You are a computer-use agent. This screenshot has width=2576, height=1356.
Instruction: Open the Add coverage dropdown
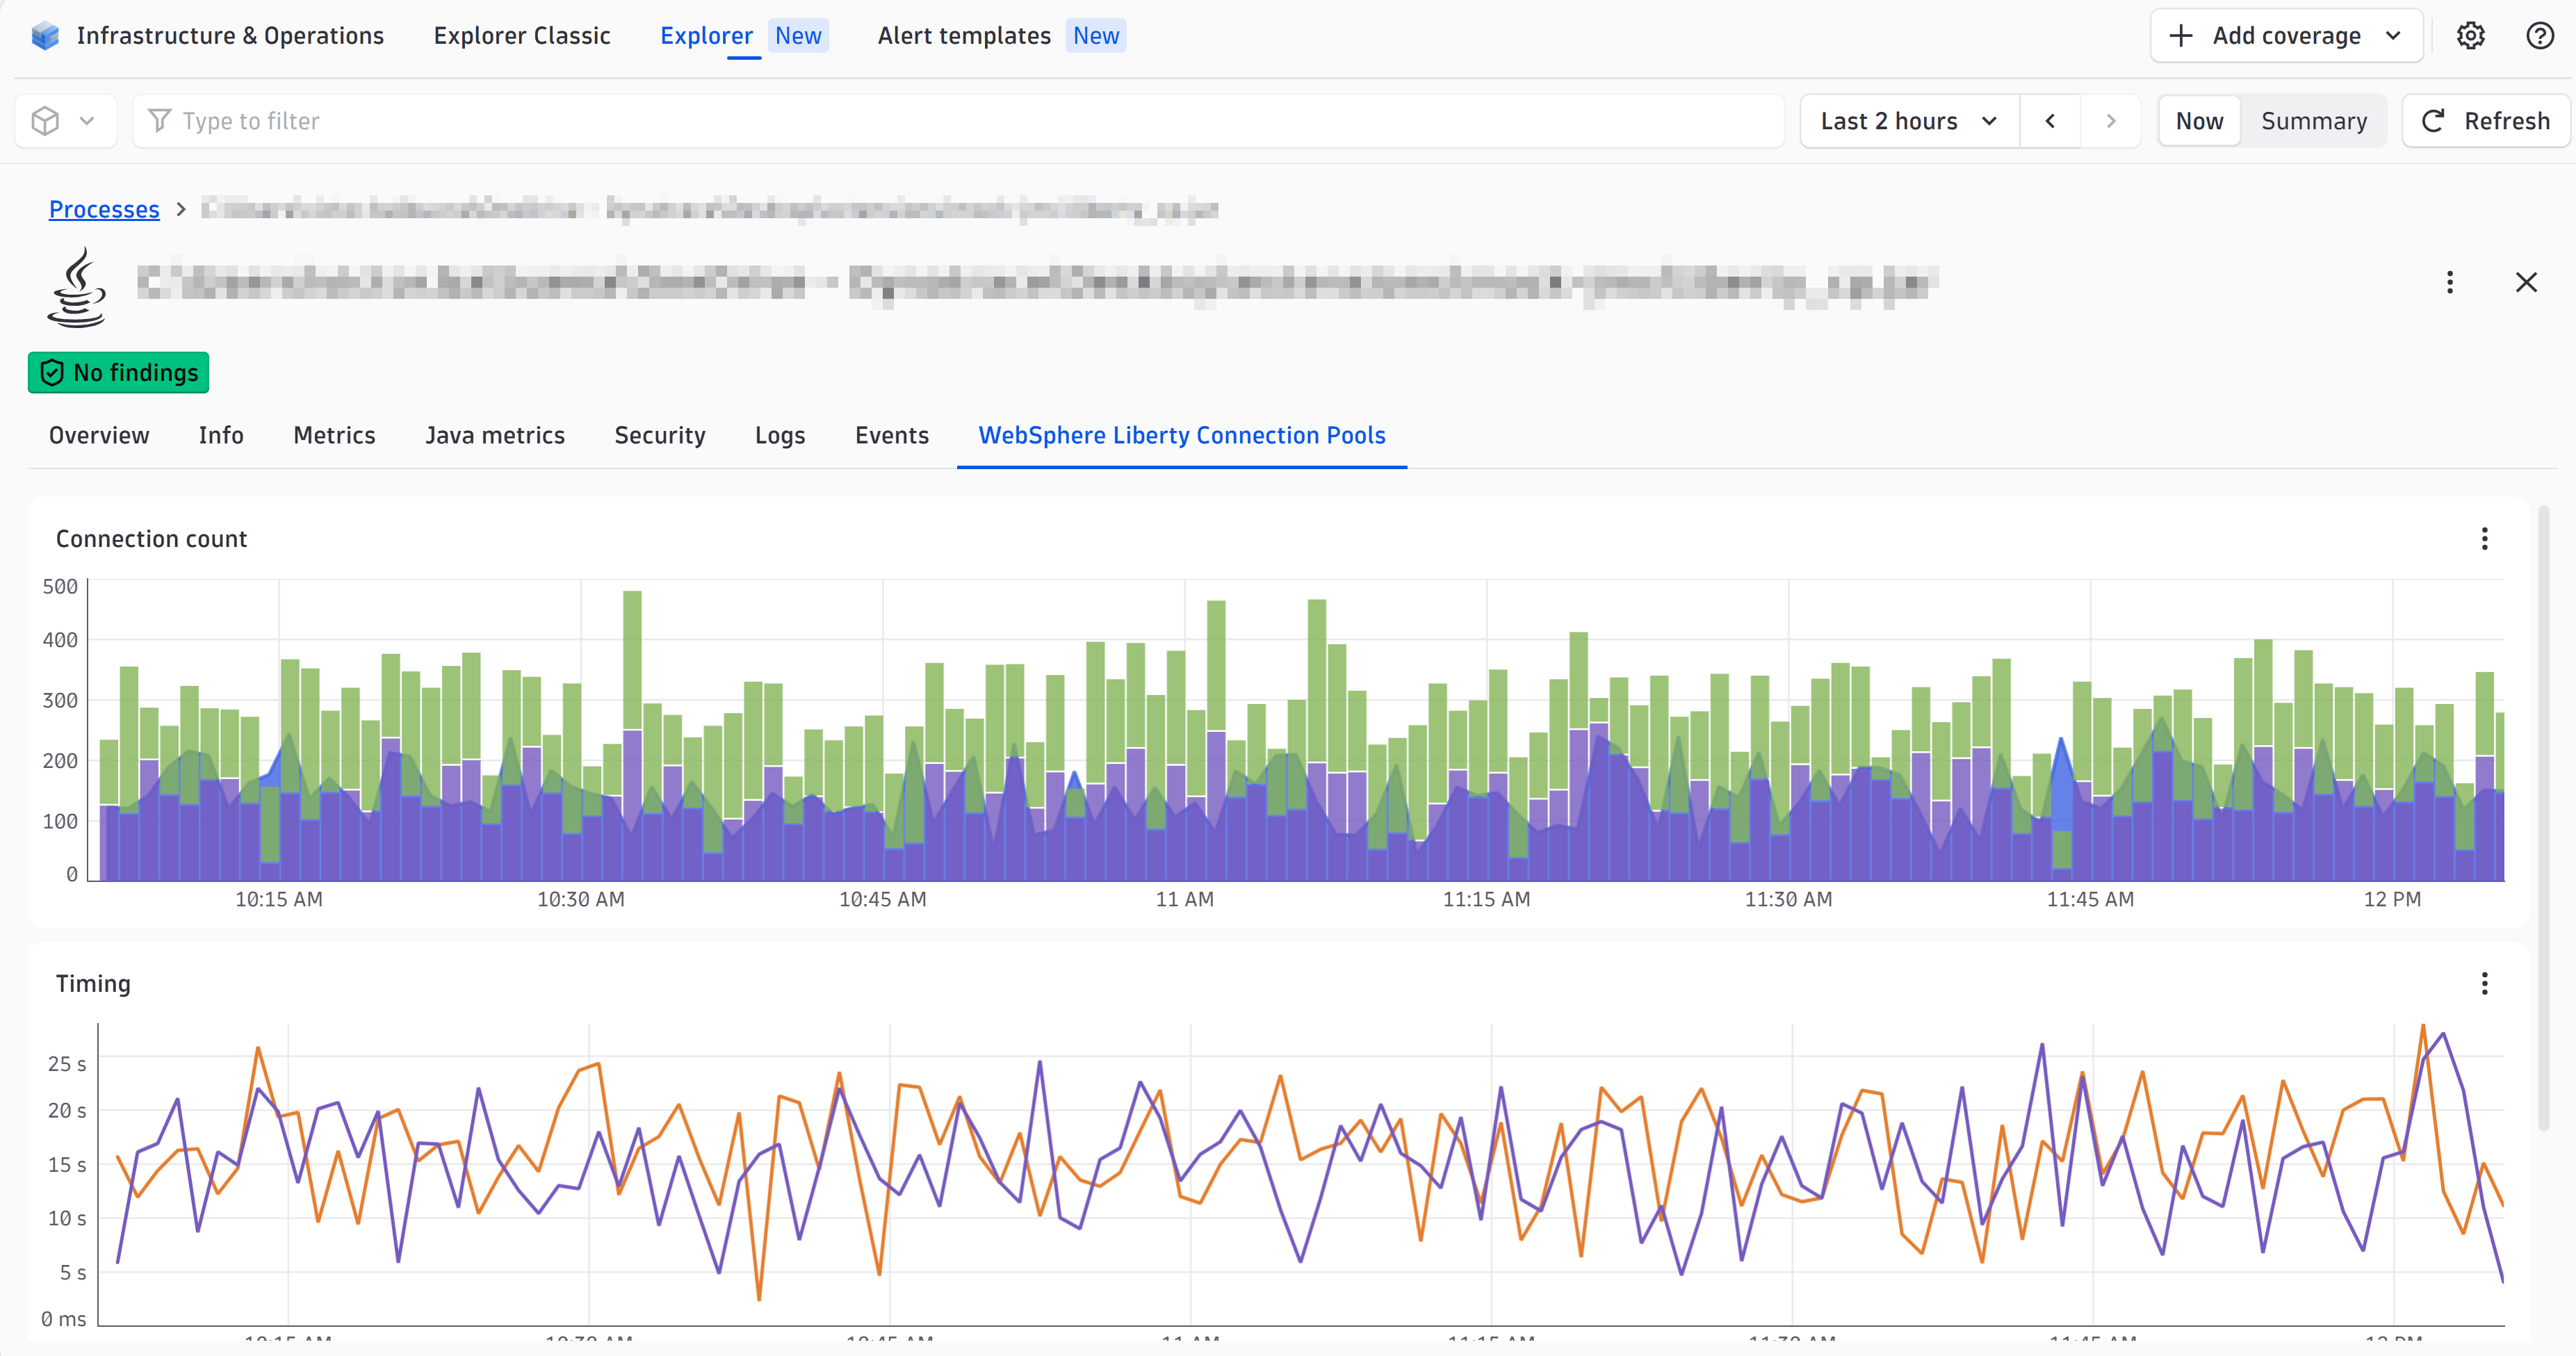coord(2286,36)
